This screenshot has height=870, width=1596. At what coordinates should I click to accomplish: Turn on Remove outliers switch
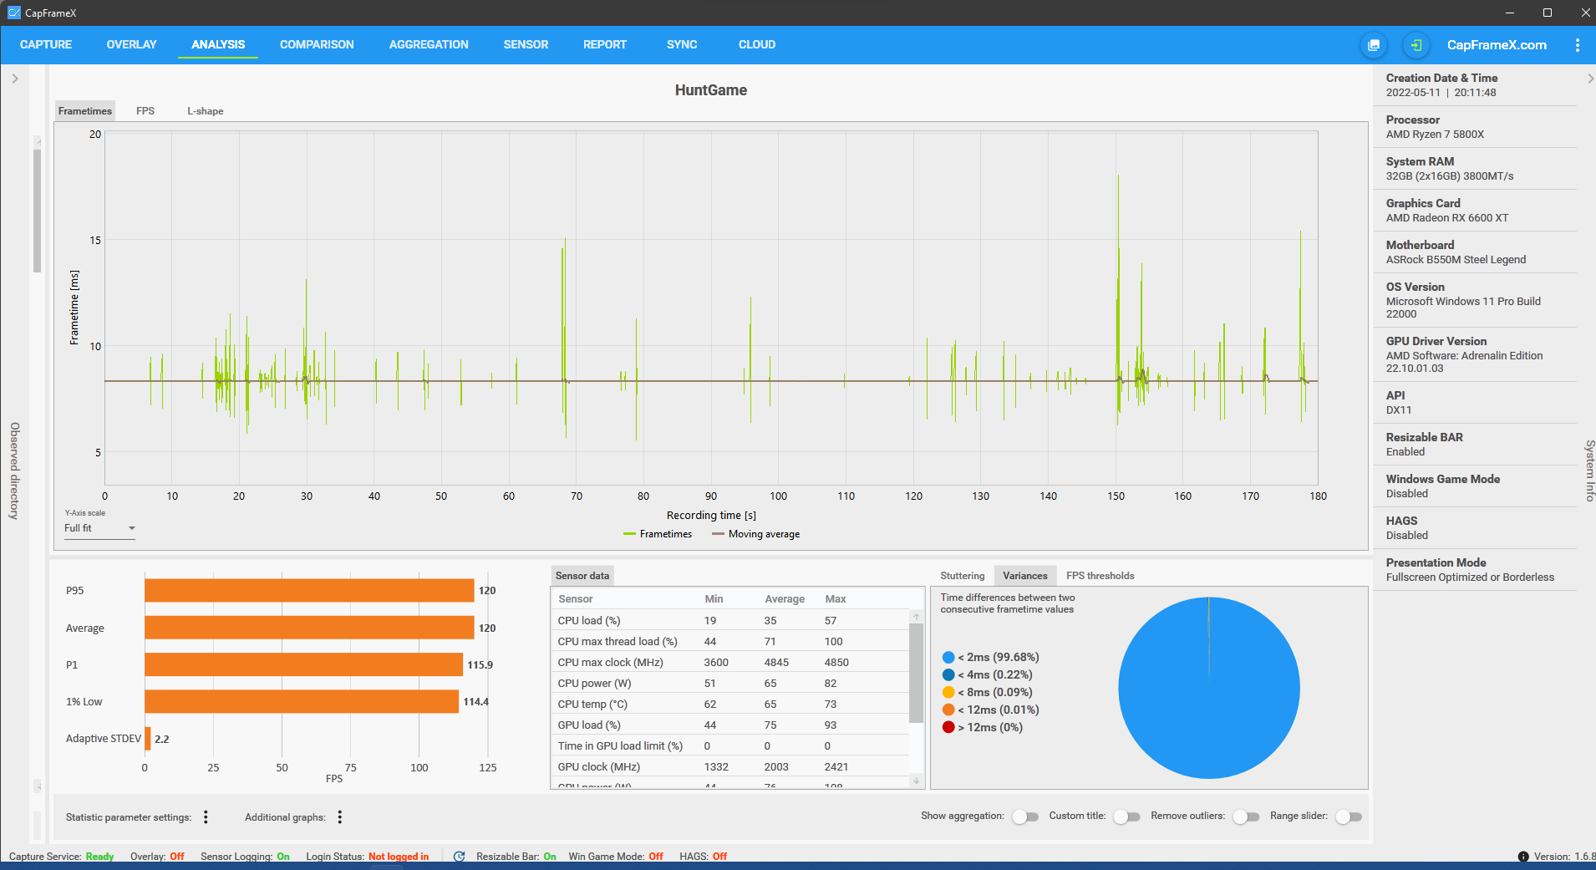[1246, 817]
